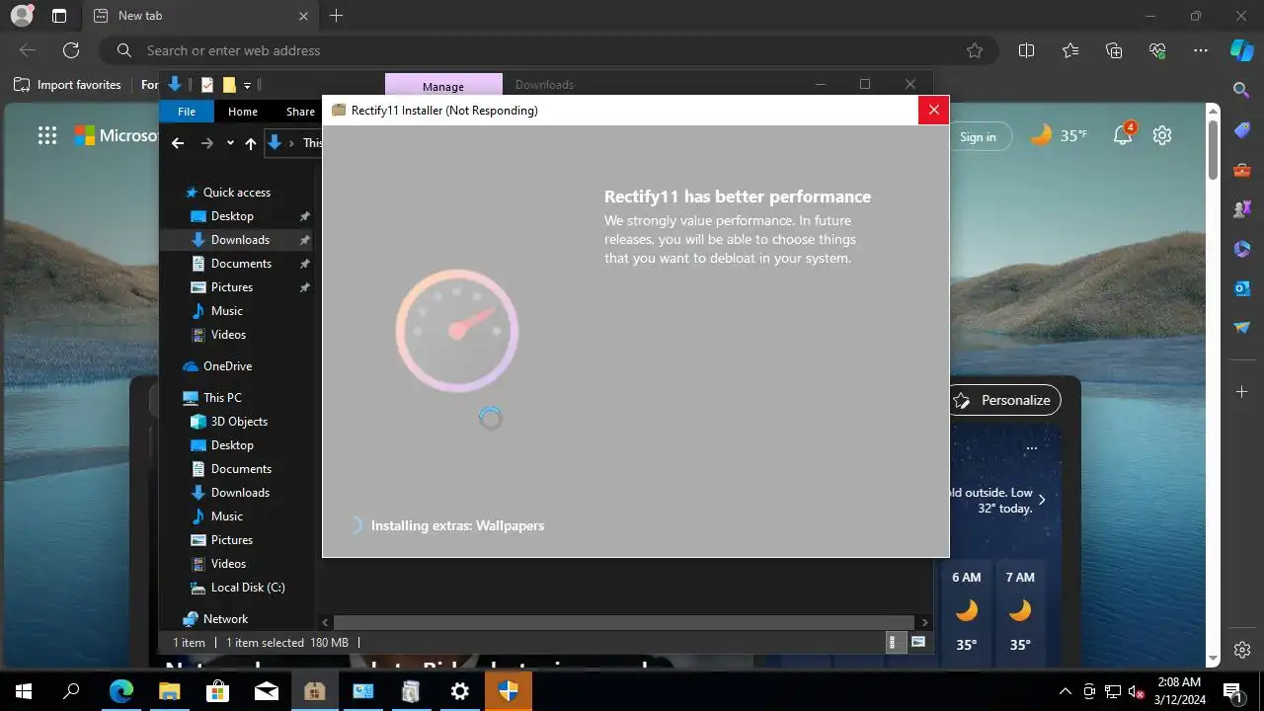Open Microsoft Store from taskbar

217,691
